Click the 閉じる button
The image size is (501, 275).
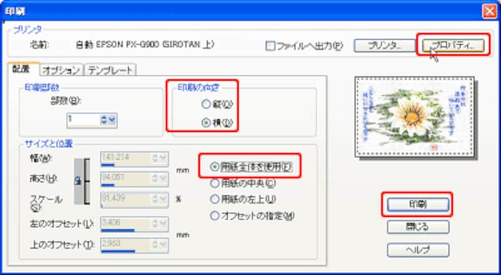(x=418, y=227)
